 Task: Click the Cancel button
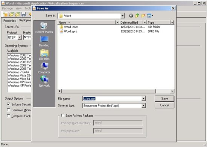click(164, 105)
